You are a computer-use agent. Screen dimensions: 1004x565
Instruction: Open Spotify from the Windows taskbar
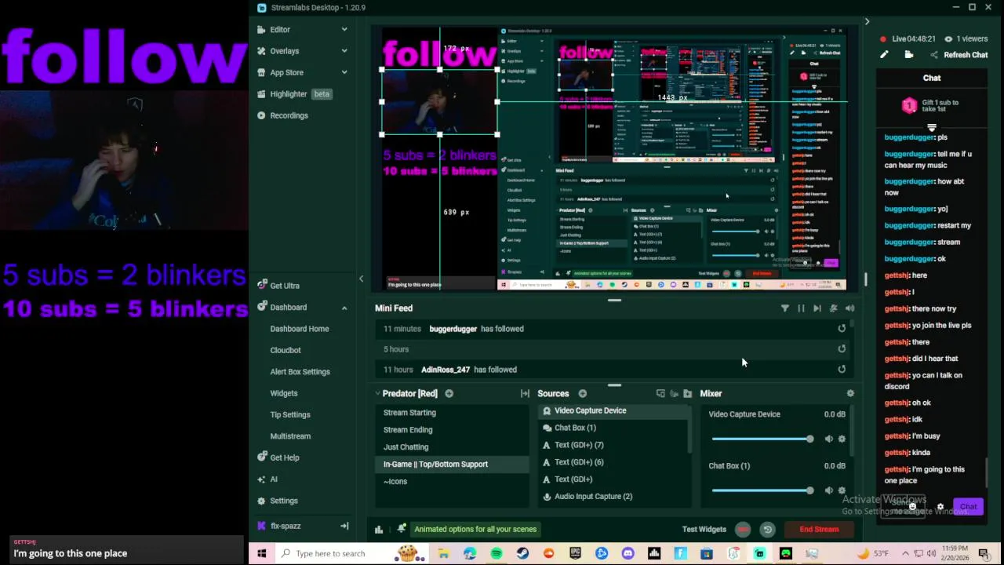[496, 553]
